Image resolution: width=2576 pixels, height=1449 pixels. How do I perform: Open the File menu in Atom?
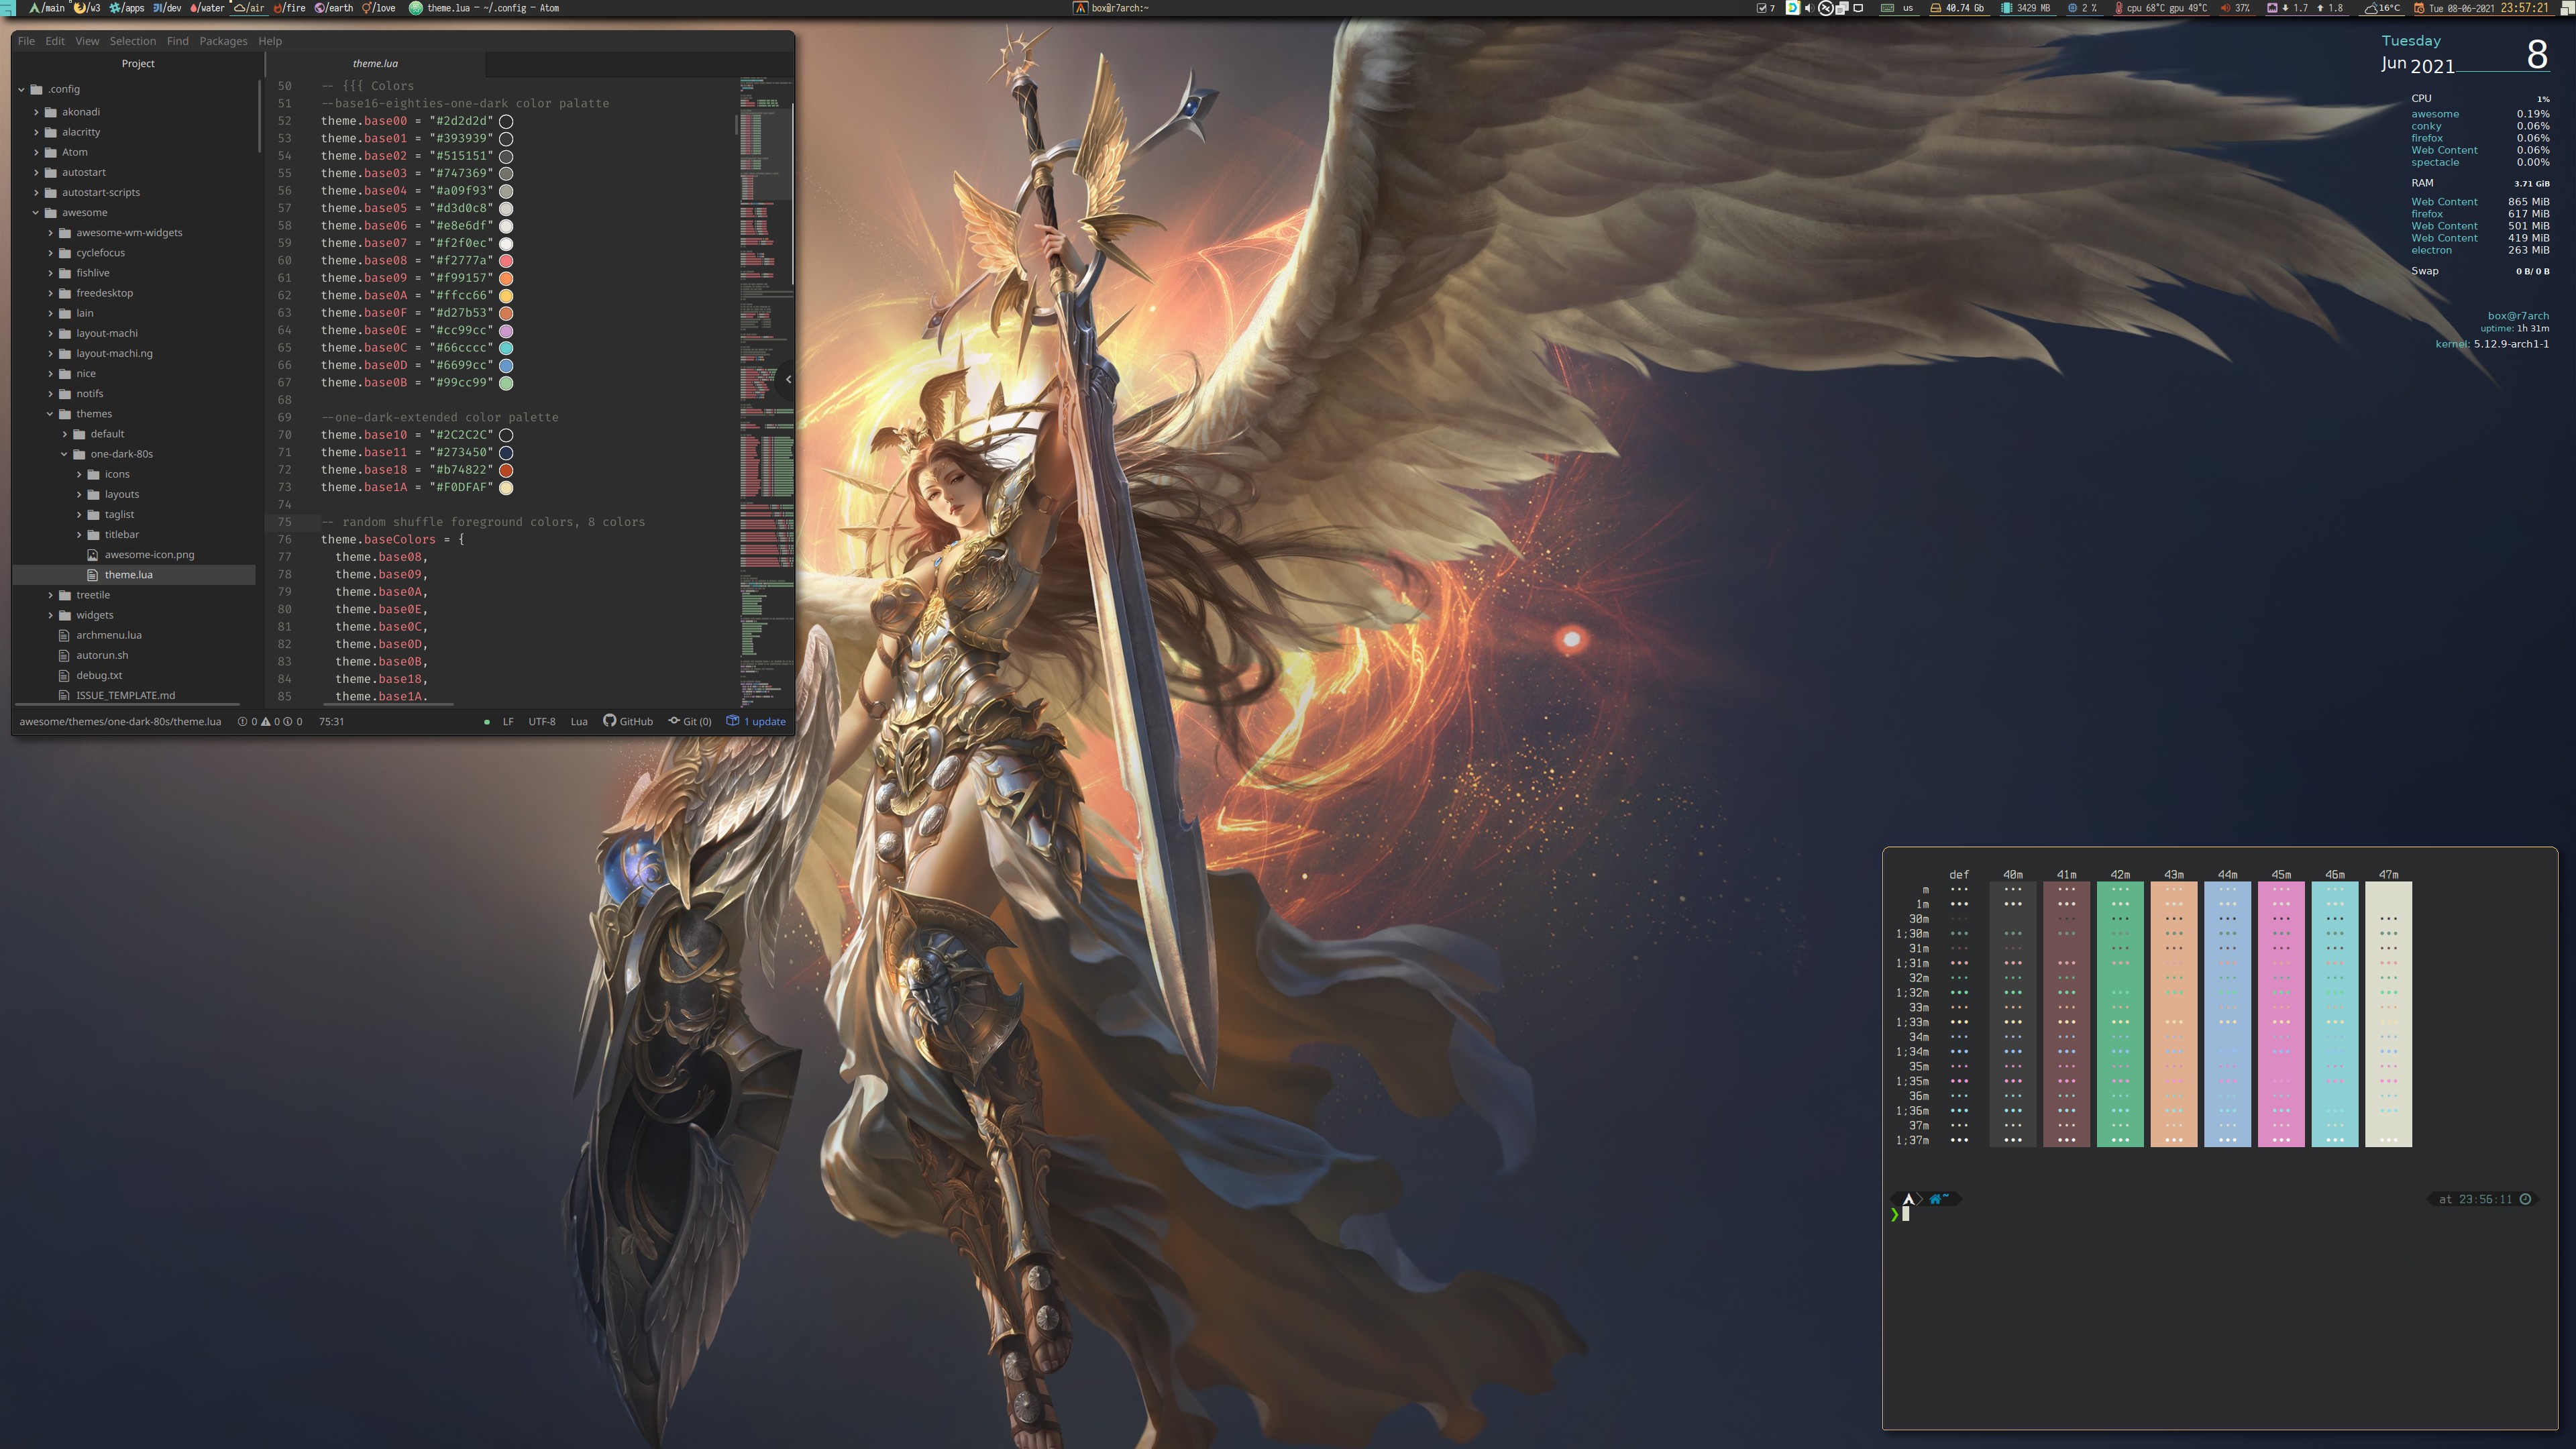point(26,41)
